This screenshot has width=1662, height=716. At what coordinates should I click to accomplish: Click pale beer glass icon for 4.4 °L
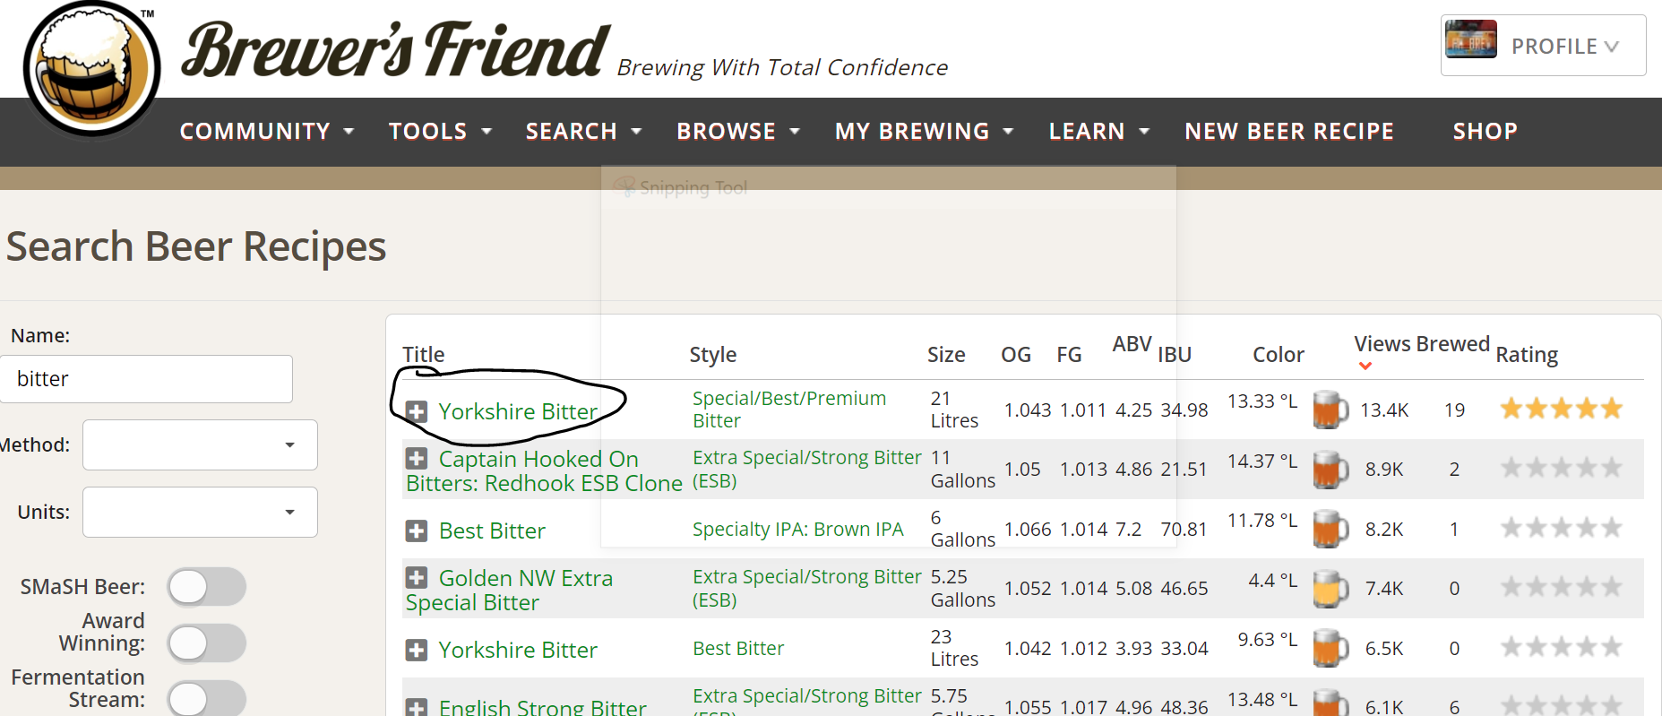[x=1330, y=589]
